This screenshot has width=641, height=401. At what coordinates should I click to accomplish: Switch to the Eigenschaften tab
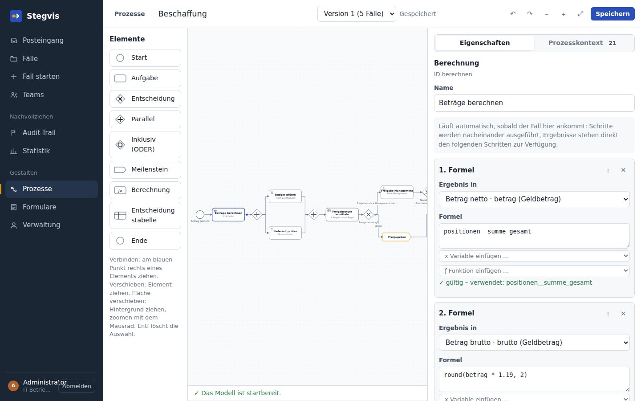click(x=485, y=43)
